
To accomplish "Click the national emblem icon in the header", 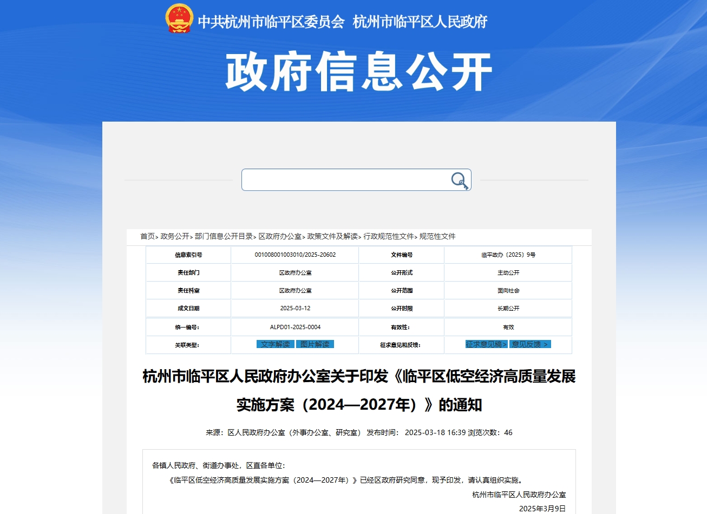I will pos(179,19).
